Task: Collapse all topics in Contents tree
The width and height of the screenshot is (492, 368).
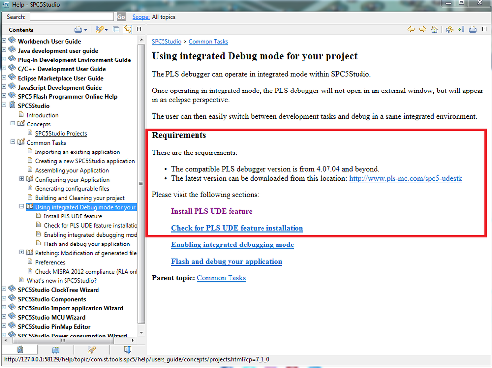Action: click(x=116, y=30)
